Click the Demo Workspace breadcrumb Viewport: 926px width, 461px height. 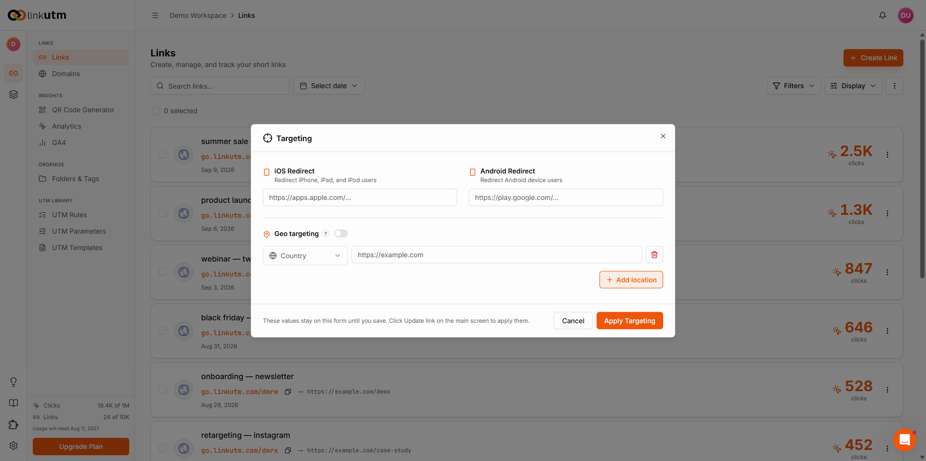(x=198, y=15)
